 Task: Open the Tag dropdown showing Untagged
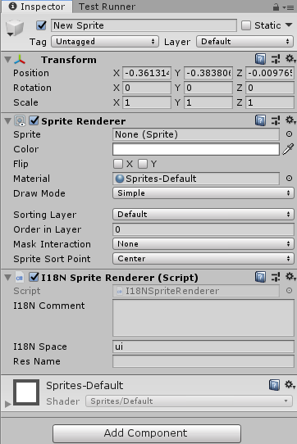point(105,41)
